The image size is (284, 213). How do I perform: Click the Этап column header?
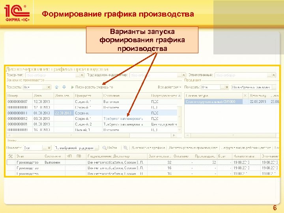(x=29, y=156)
